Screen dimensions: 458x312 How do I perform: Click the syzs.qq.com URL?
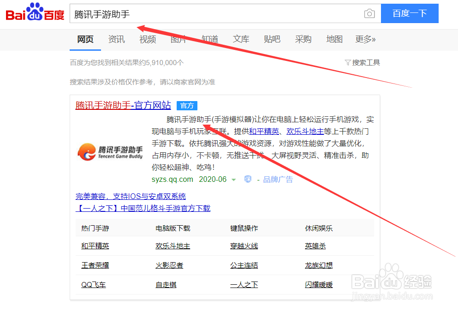point(172,179)
